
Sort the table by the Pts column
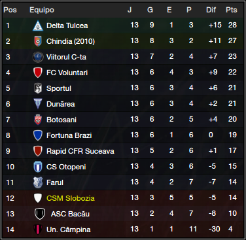[x=232, y=10]
